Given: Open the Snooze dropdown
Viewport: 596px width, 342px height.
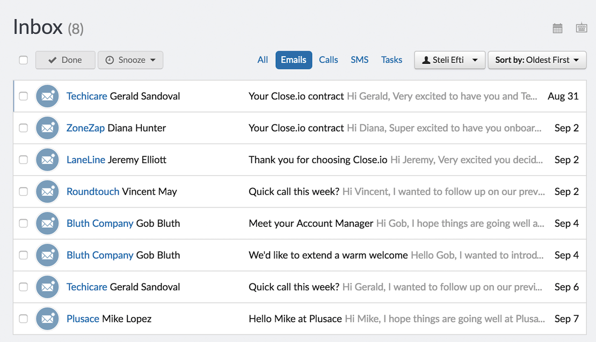Looking at the screenshot, I should pyautogui.click(x=130, y=60).
